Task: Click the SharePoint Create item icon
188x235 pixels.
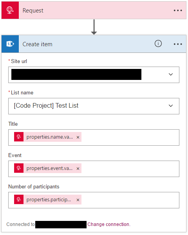Action: coord(10,44)
